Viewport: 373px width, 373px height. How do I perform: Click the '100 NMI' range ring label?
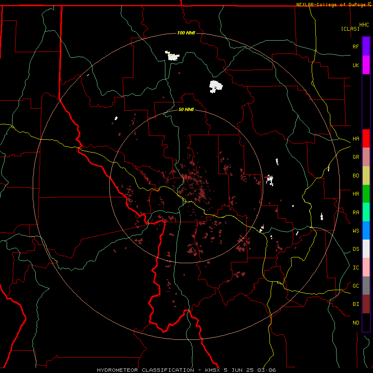[186, 33]
